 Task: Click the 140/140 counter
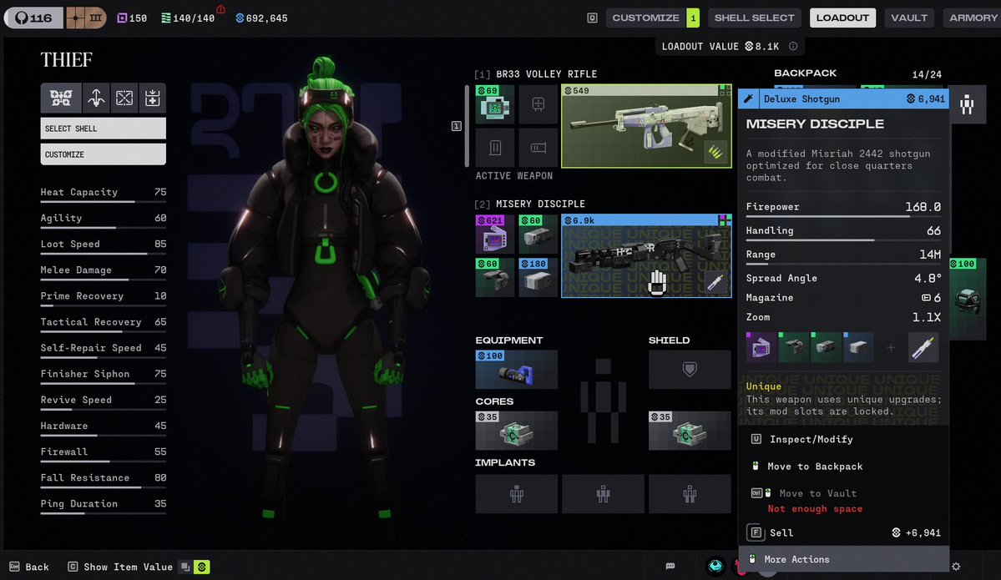pyautogui.click(x=189, y=18)
